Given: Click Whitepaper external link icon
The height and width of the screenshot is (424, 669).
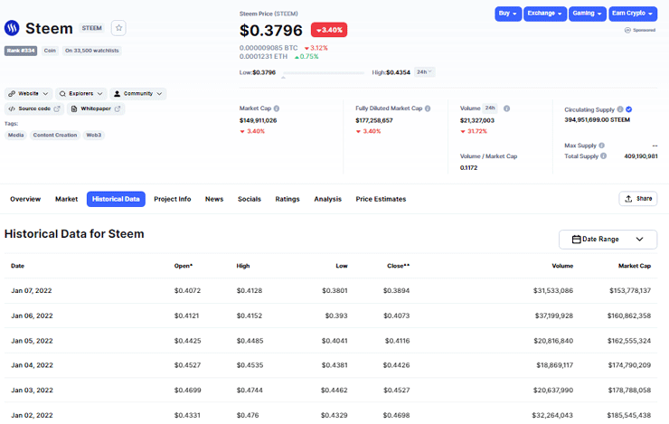Looking at the screenshot, I should [x=118, y=108].
